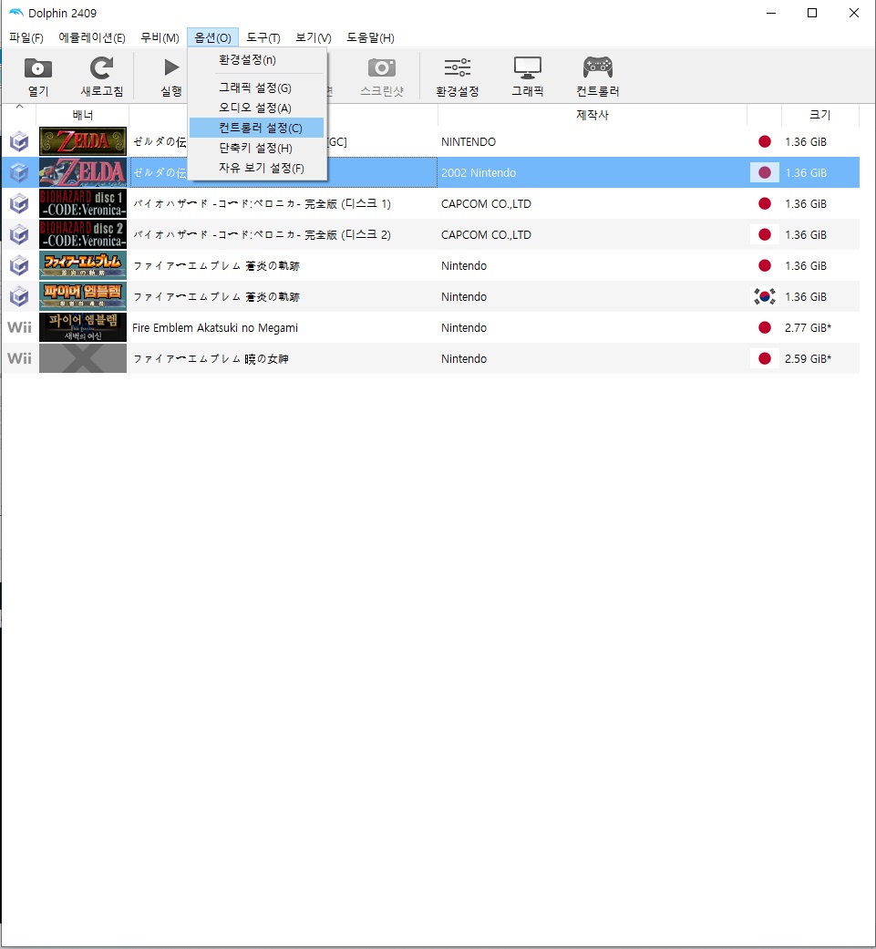Choose 컨트롤러 설정(C) menu entry
876x949 pixels.
(x=256, y=128)
